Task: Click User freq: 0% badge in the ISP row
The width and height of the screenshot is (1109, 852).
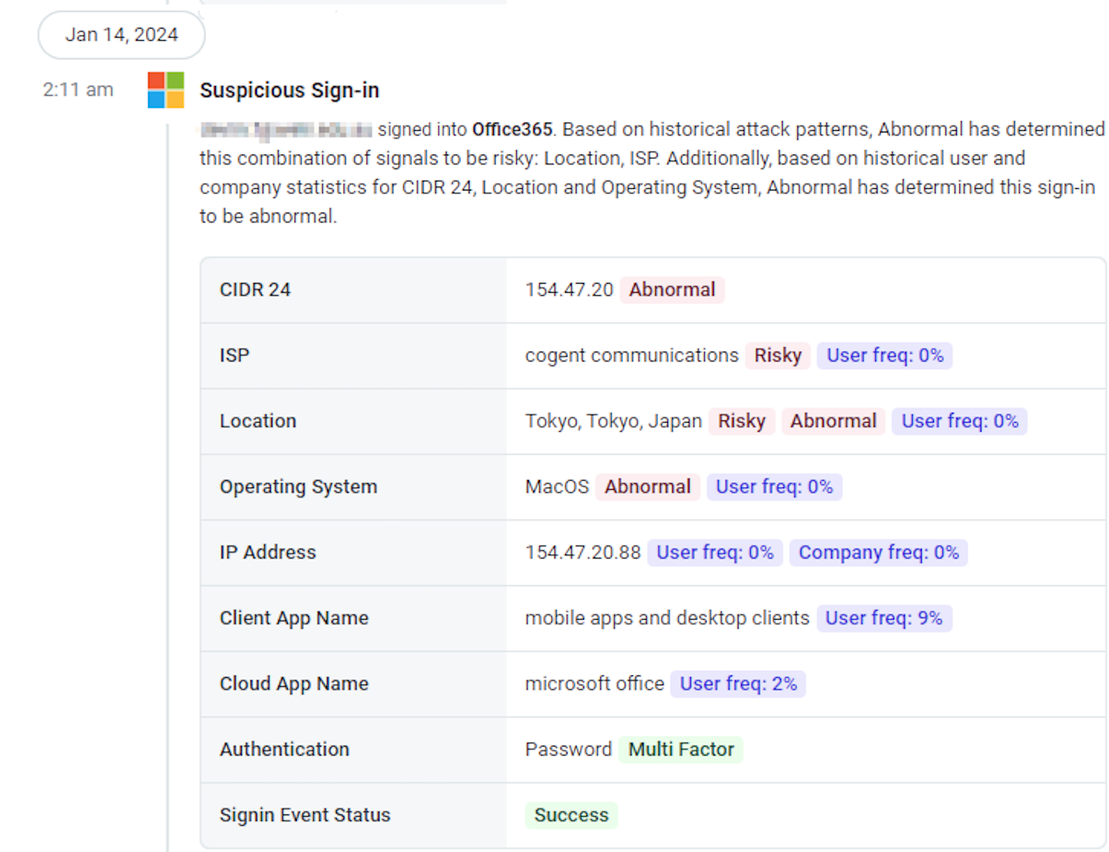Action: [x=885, y=356]
